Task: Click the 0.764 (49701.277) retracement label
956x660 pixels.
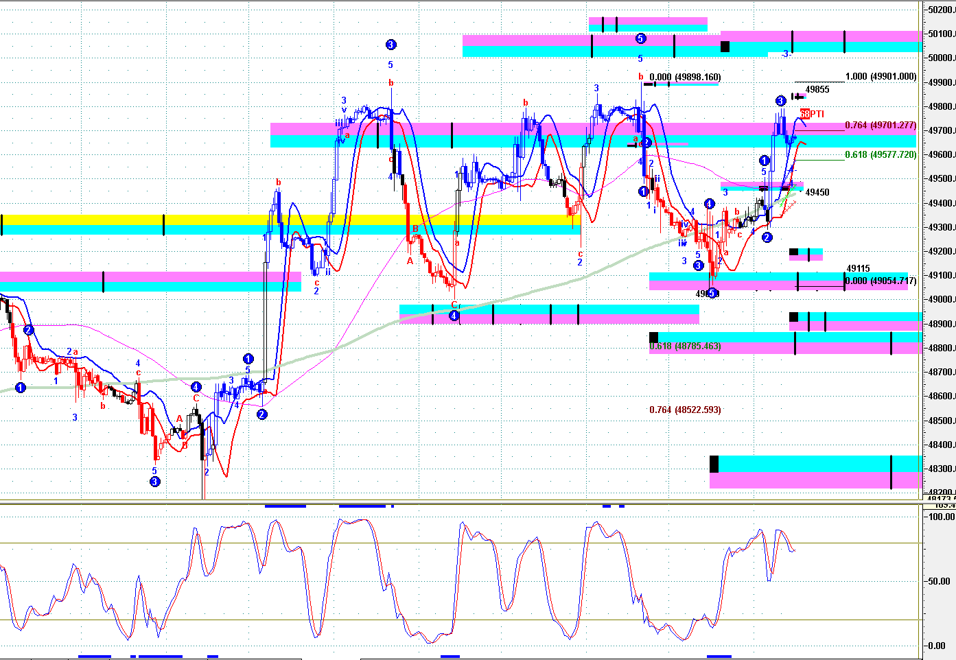Action: [881, 126]
